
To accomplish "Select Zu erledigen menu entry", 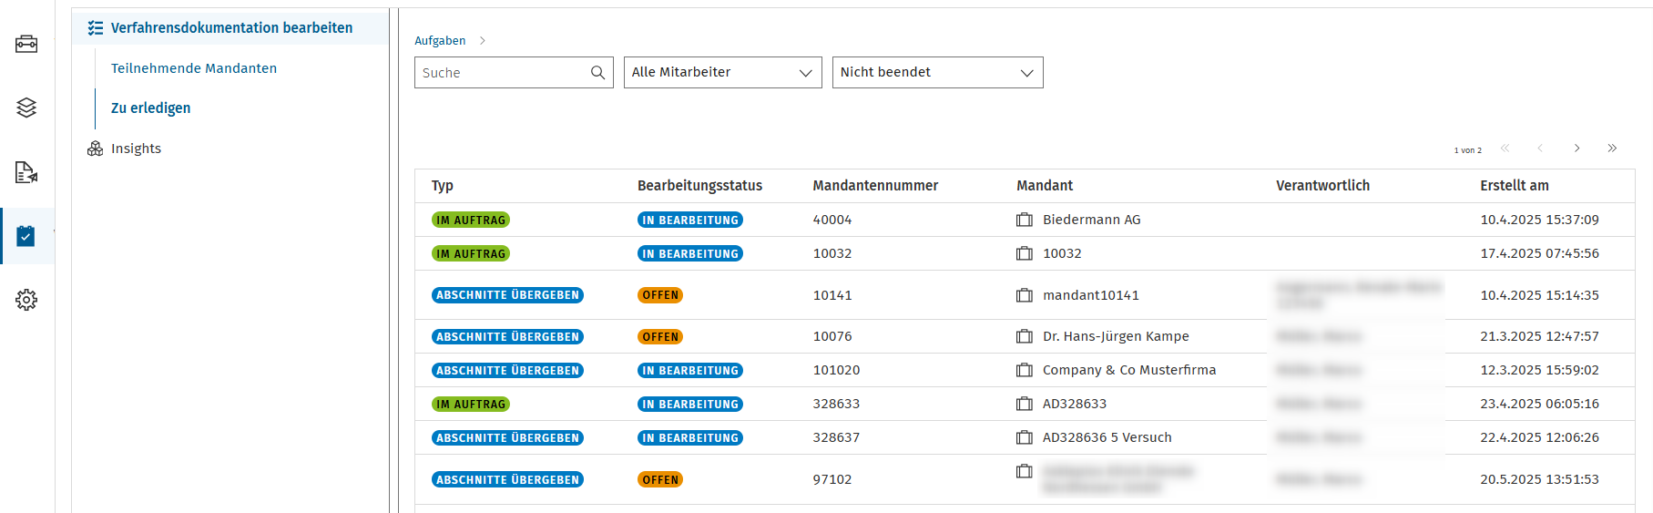I will [151, 108].
